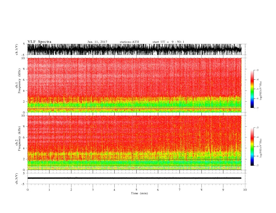This screenshot has height=213, width=276.
Task: Click the "-7" label on the ch.1 color scale
Action: pyautogui.click(x=257, y=108)
